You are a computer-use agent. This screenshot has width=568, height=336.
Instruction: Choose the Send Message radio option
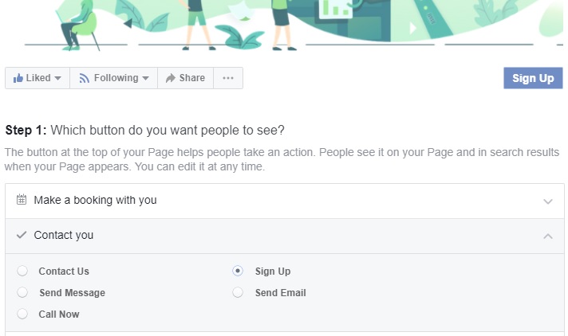22,293
